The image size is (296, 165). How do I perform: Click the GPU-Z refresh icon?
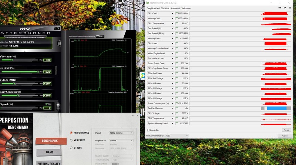click(285, 8)
